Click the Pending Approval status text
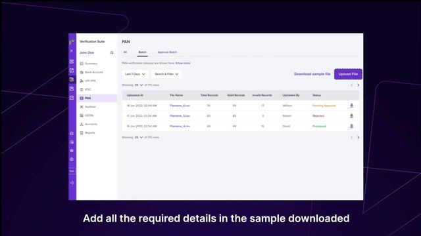Image resolution: width=421 pixels, height=236 pixels. pyautogui.click(x=324, y=106)
